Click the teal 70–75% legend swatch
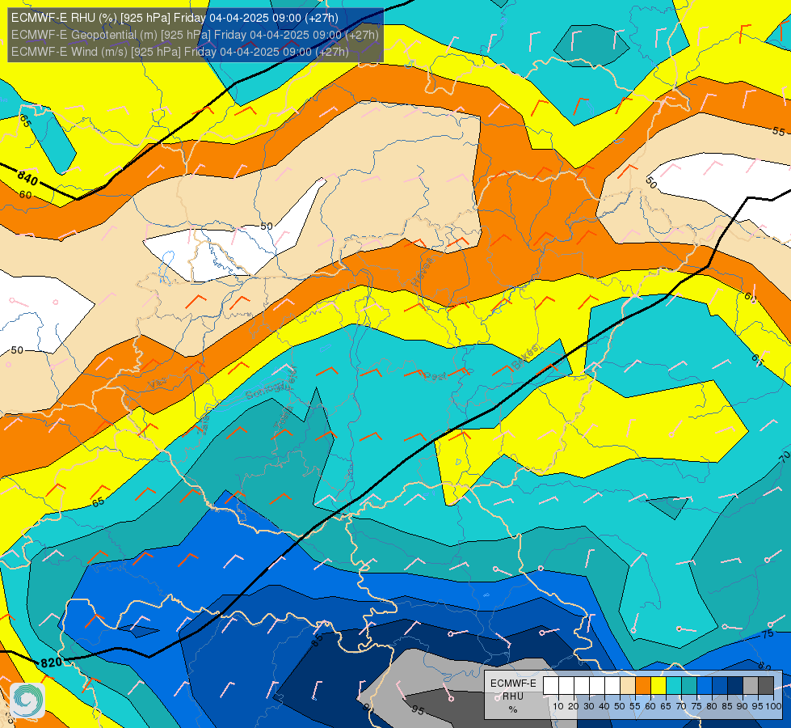791x728 pixels. point(689,686)
